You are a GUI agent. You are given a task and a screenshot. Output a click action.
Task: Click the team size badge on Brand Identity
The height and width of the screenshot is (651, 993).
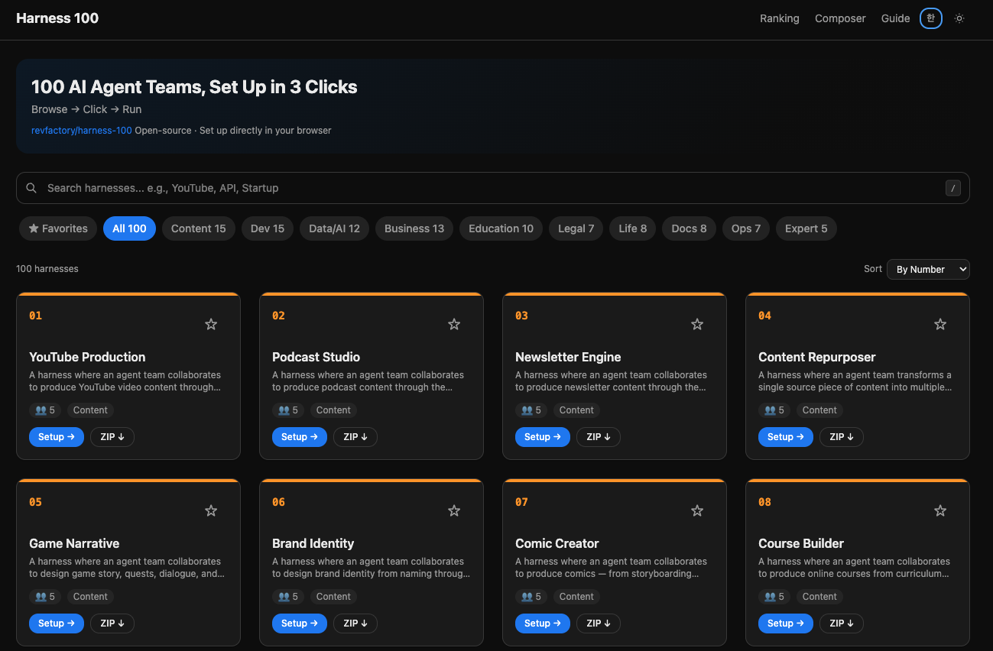click(x=288, y=597)
